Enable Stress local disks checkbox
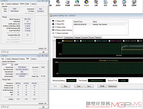 pyautogui.click(x=56, y=33)
